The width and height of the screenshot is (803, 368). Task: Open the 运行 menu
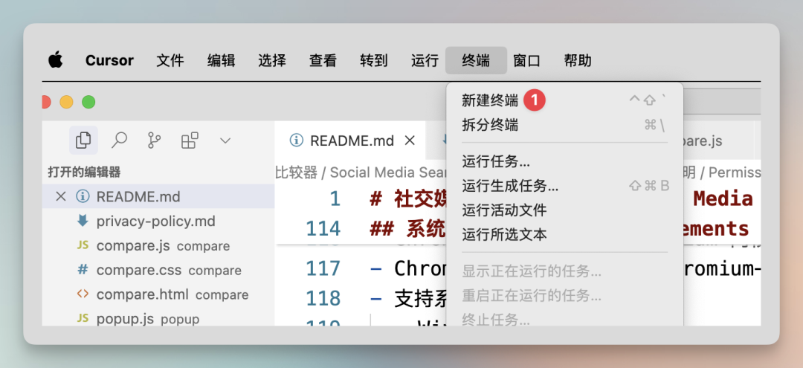[x=425, y=60]
